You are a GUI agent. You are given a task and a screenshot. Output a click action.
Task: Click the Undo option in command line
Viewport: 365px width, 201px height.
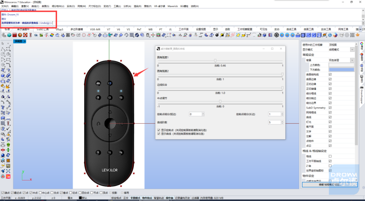(x=45, y=23)
